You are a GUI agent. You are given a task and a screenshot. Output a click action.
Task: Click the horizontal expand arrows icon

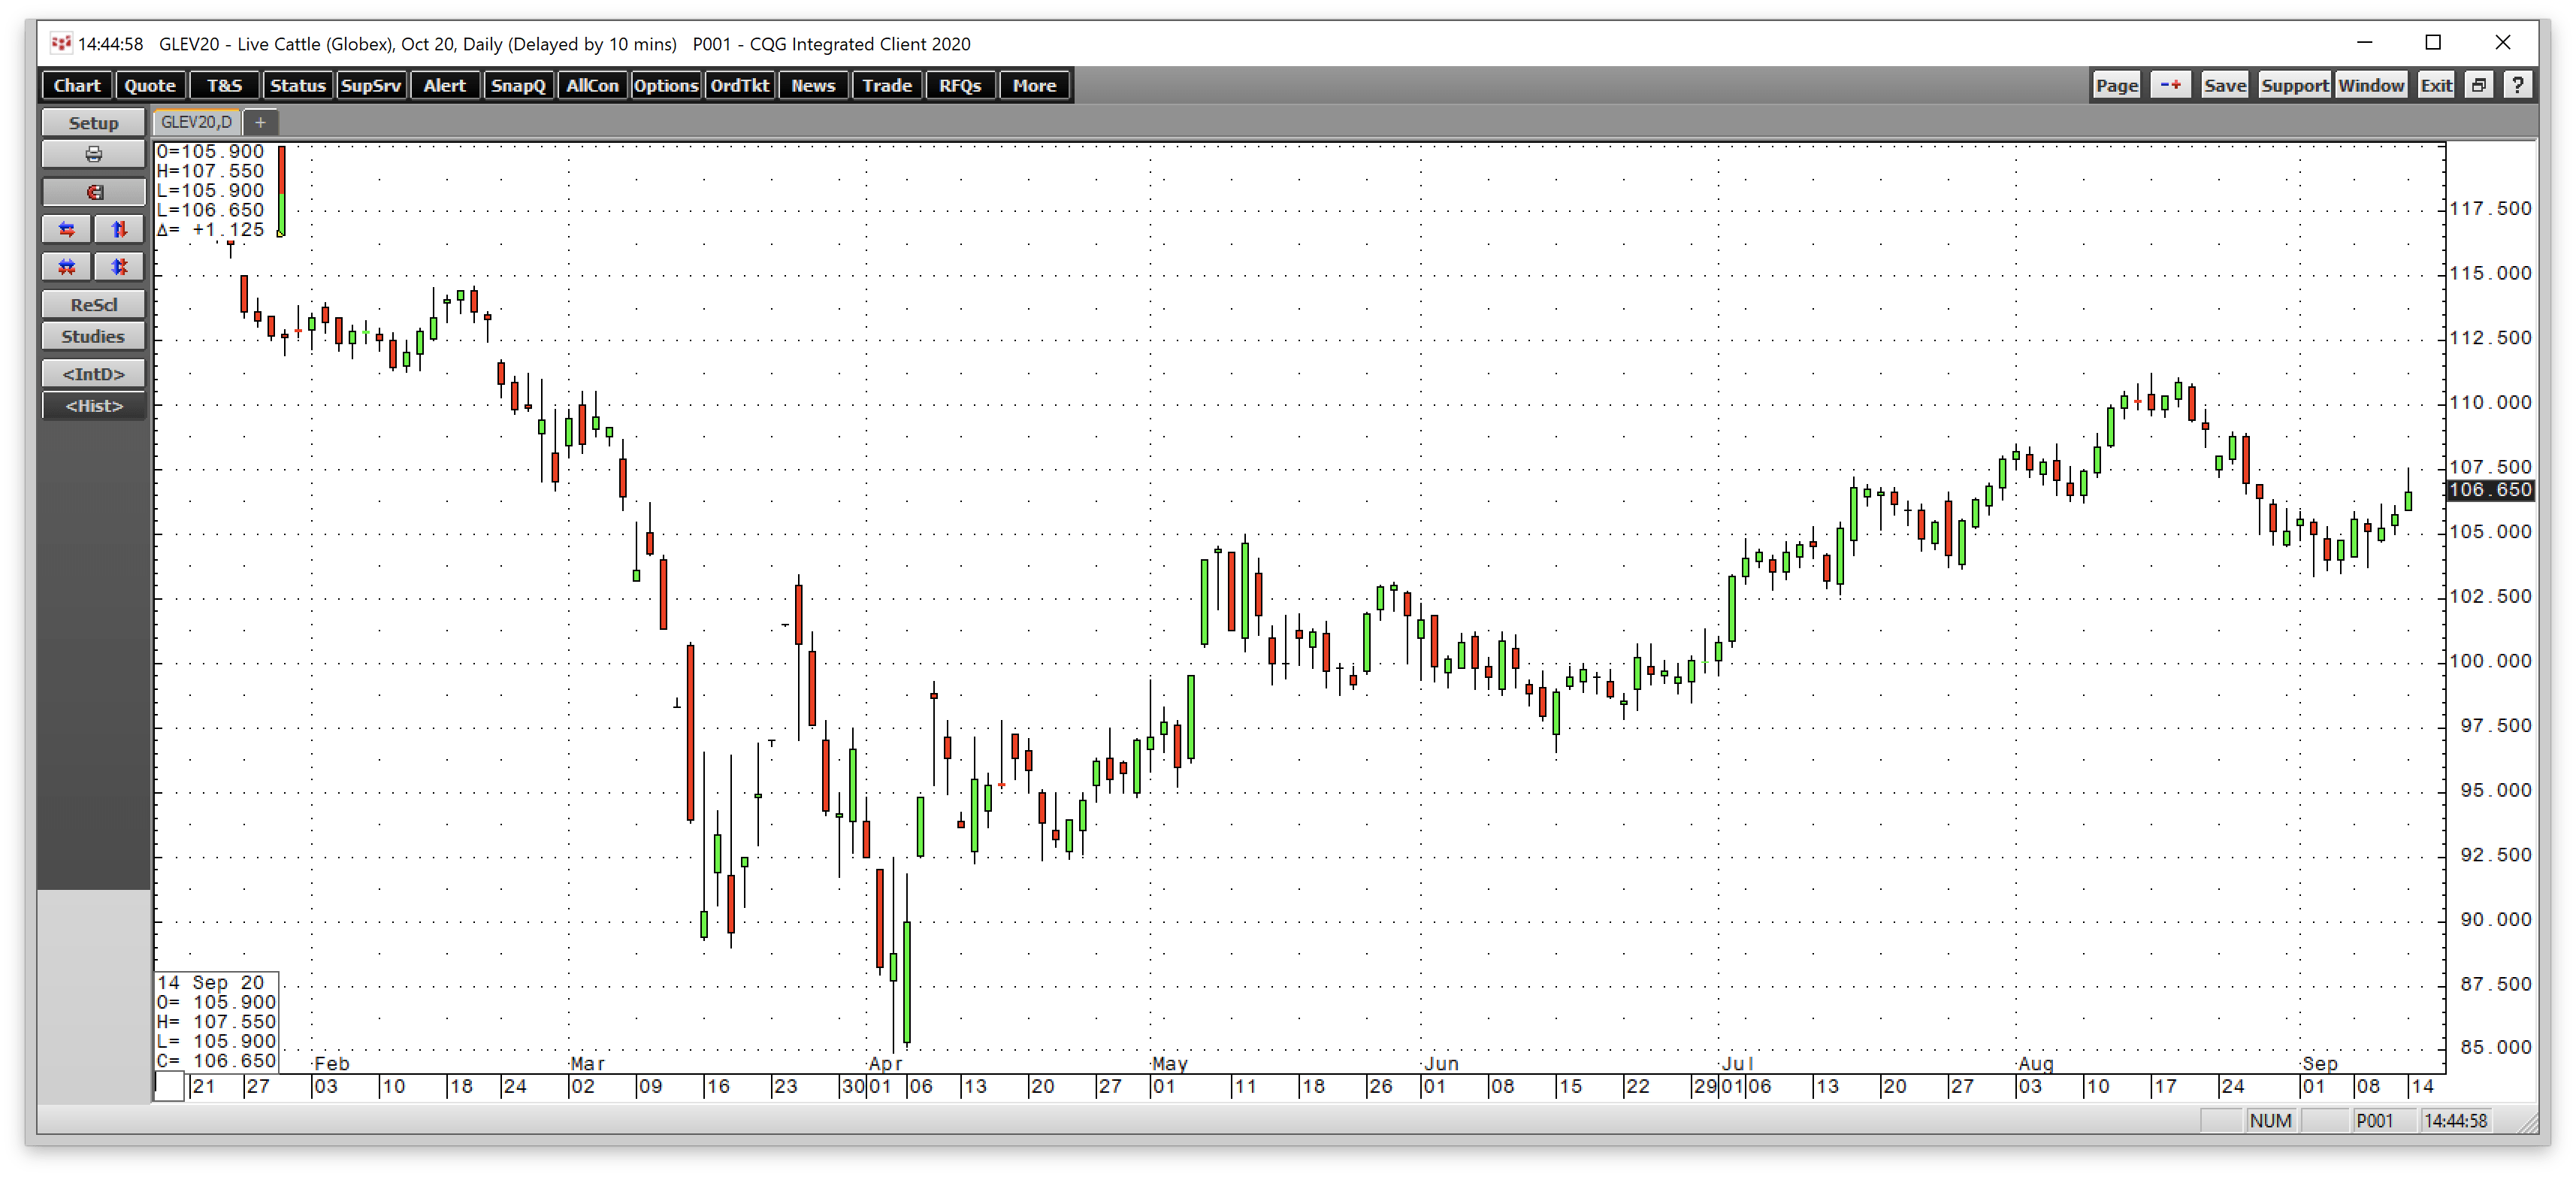pyautogui.click(x=67, y=230)
